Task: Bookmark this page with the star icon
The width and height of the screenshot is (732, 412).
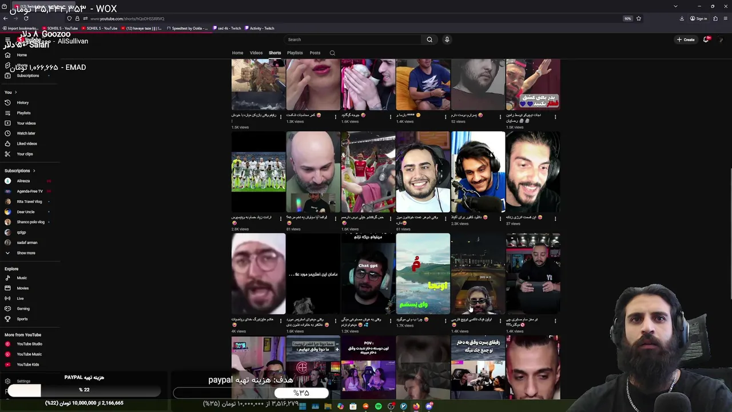Action: pos(639,18)
